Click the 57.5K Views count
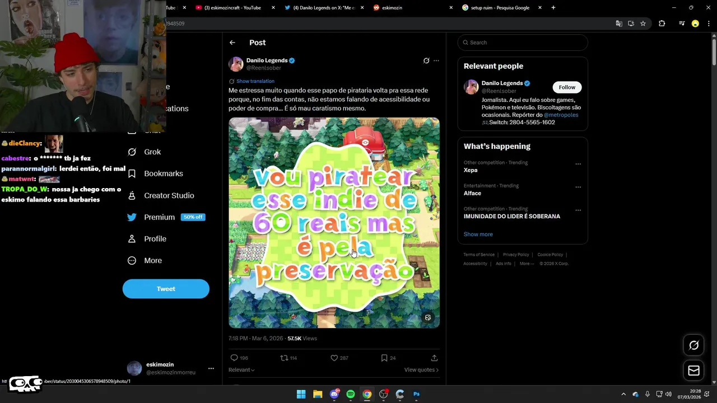 [302, 339]
